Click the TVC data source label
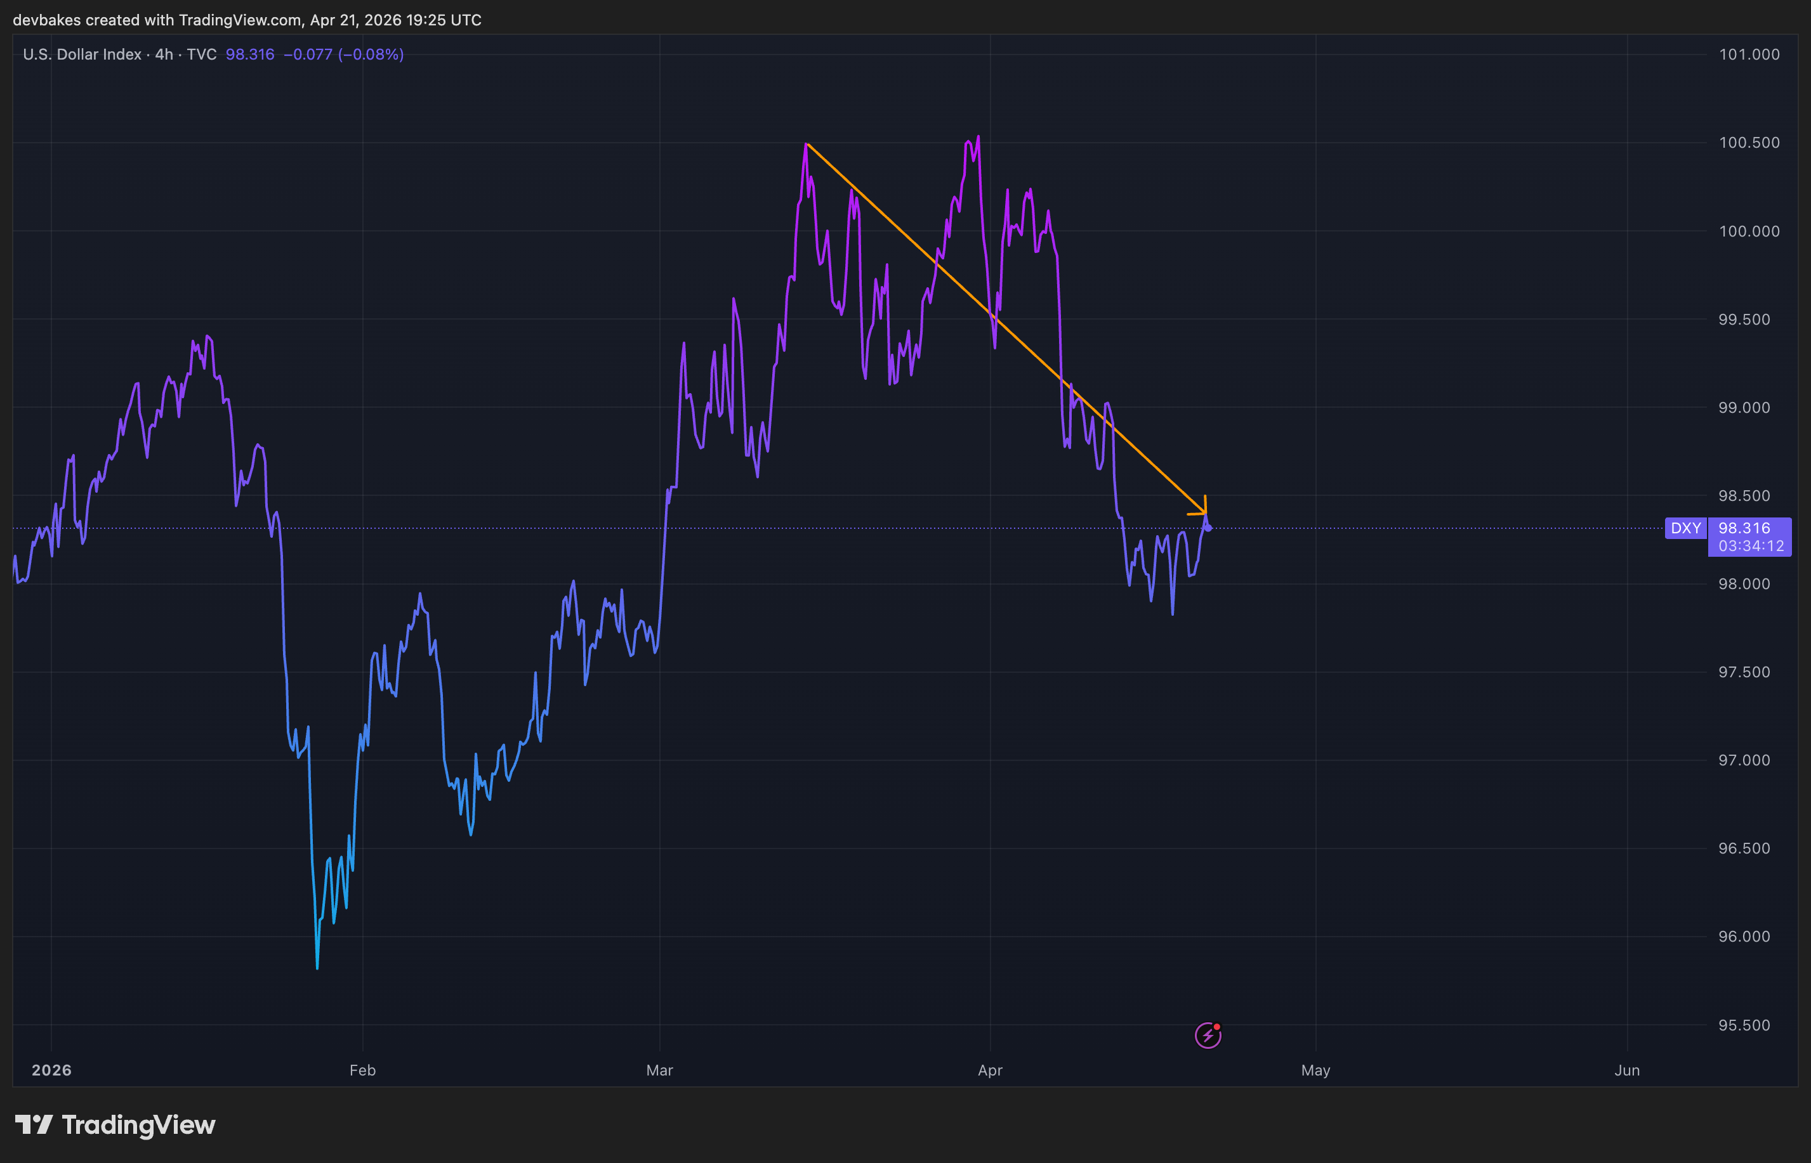The image size is (1811, 1163). coord(201,55)
